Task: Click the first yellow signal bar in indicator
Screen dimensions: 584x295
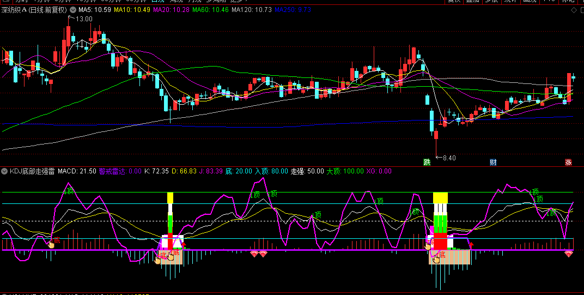Action: tap(170, 198)
